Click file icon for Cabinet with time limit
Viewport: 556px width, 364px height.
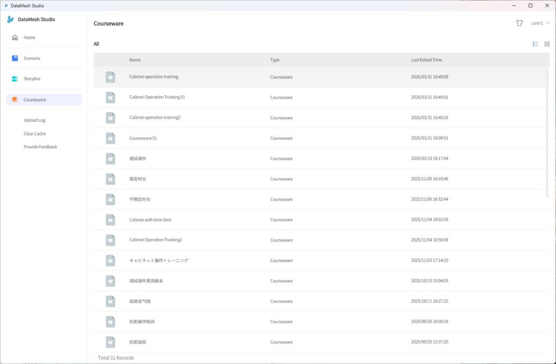tap(110, 220)
